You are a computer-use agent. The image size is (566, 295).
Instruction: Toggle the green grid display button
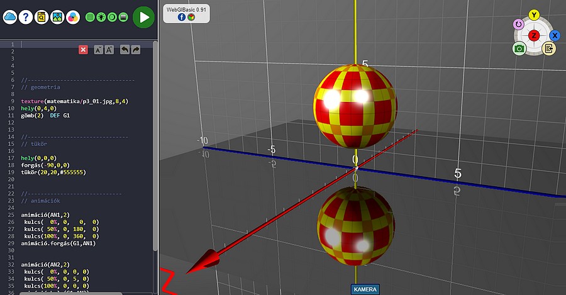click(x=91, y=18)
